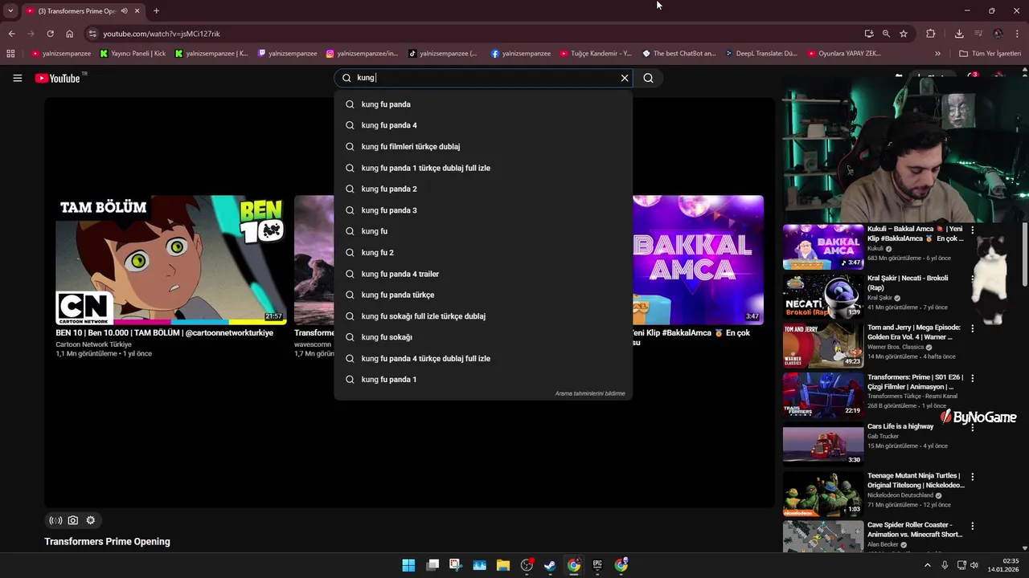The image size is (1029, 578).
Task: Click the broadcast signal icon below the player
Action: tap(55, 520)
